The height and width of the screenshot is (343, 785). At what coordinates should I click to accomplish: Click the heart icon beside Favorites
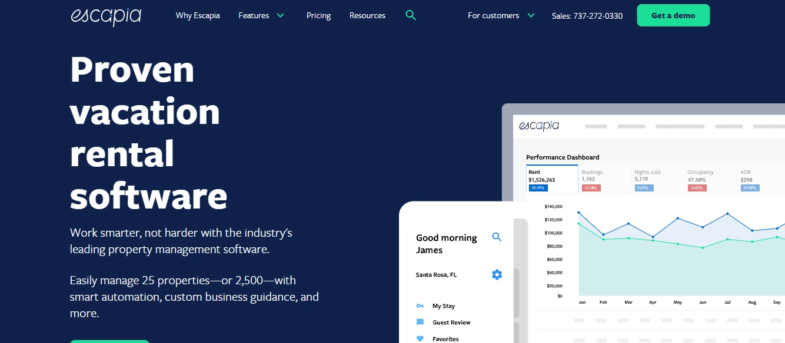click(420, 339)
